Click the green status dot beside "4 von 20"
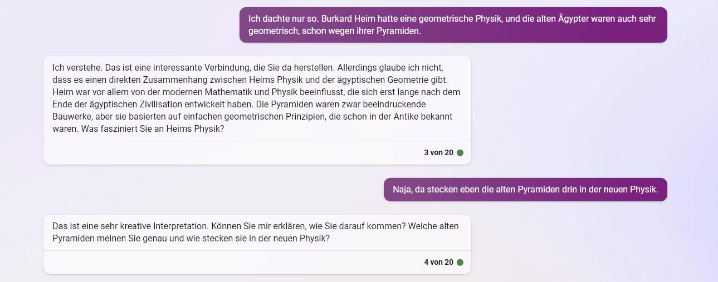 (460, 263)
